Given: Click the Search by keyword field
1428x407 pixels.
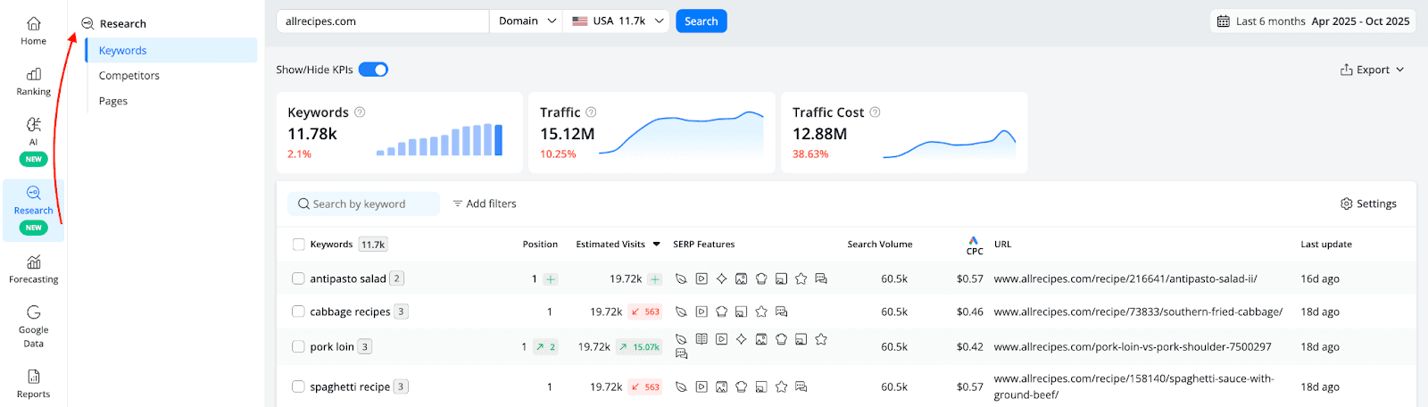Looking at the screenshot, I should 363,203.
